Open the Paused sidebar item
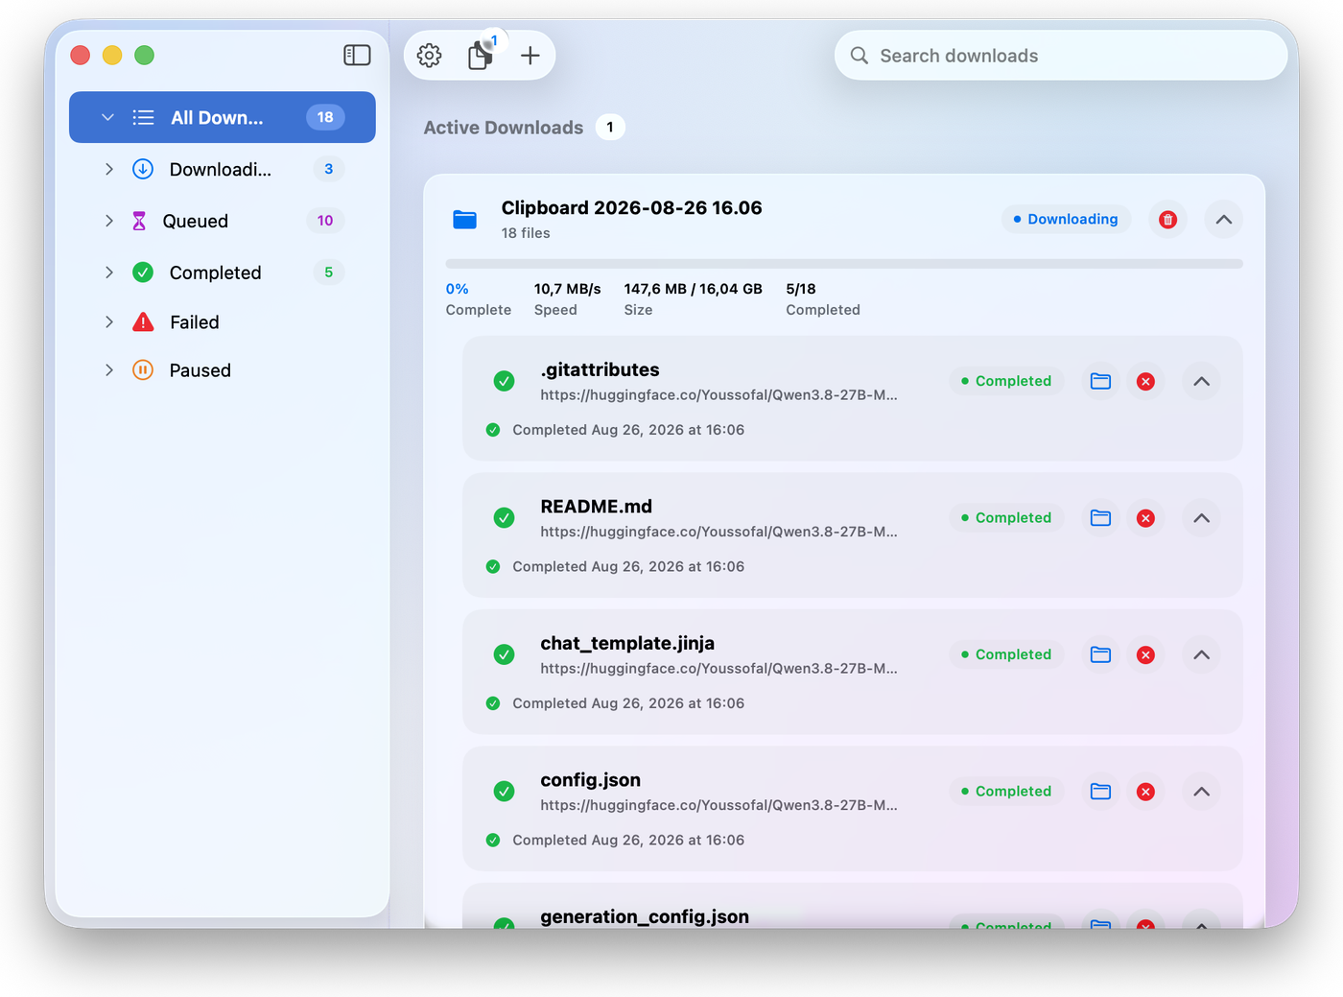The width and height of the screenshot is (1343, 997). pyautogui.click(x=223, y=370)
